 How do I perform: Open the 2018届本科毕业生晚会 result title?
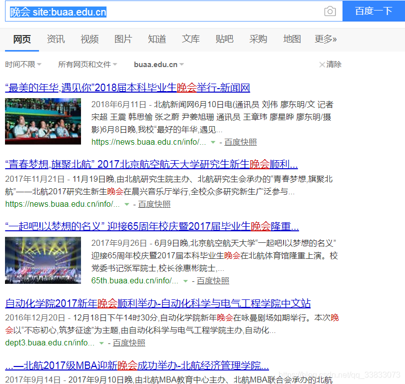coord(127,88)
